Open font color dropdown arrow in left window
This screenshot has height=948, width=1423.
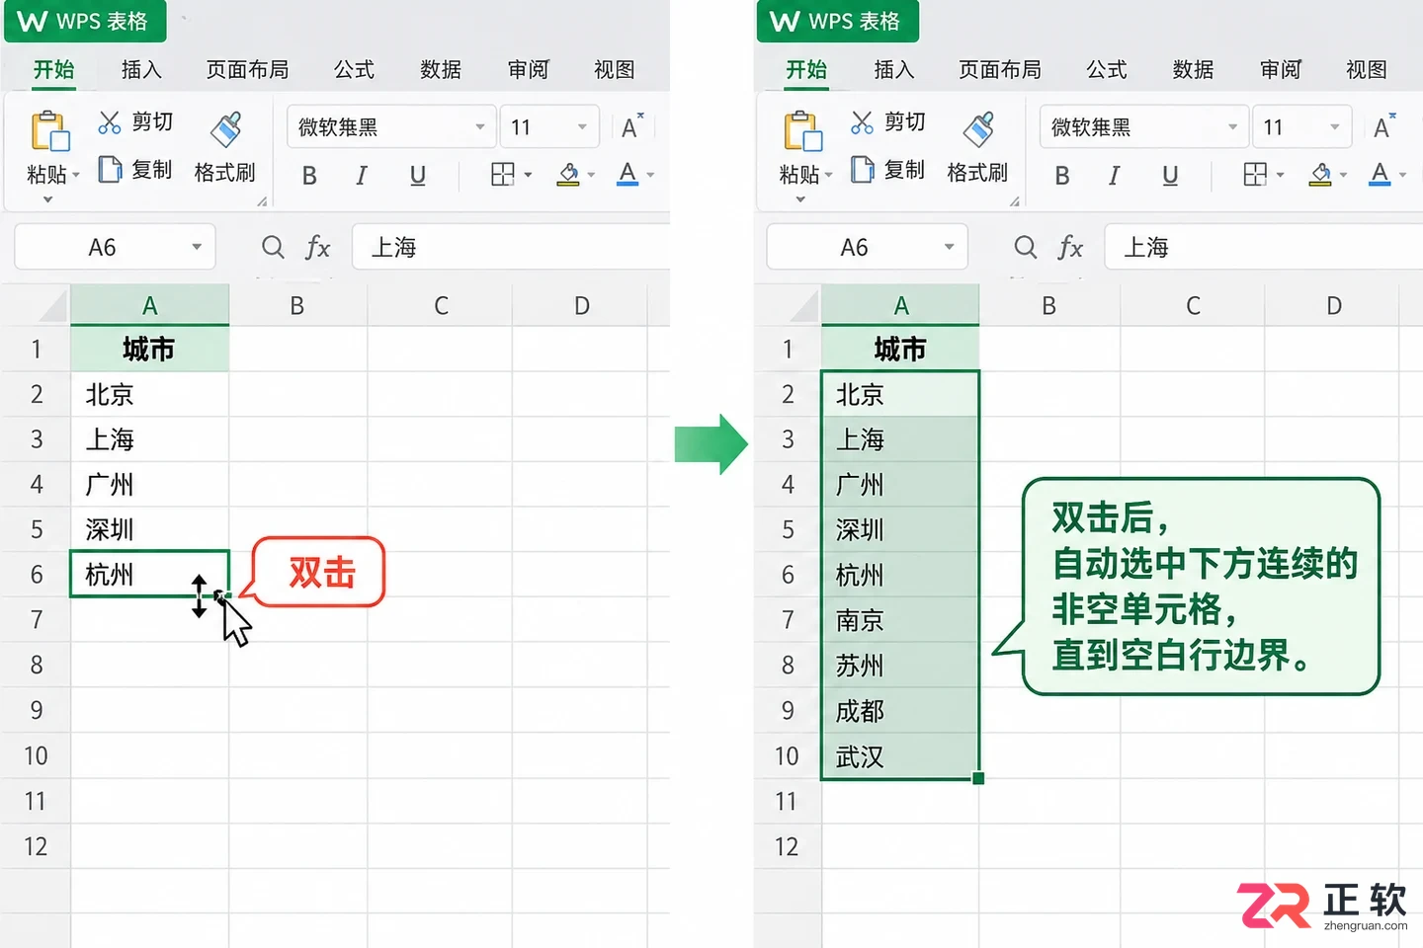tap(650, 176)
